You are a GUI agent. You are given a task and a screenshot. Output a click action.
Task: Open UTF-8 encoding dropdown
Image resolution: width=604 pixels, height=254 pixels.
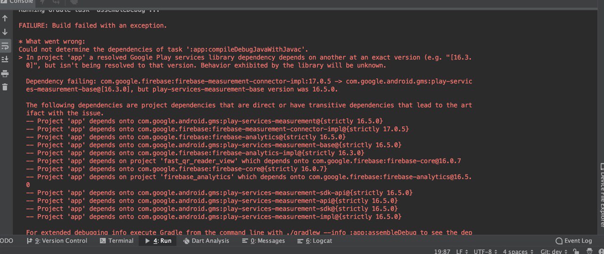[x=485, y=252]
